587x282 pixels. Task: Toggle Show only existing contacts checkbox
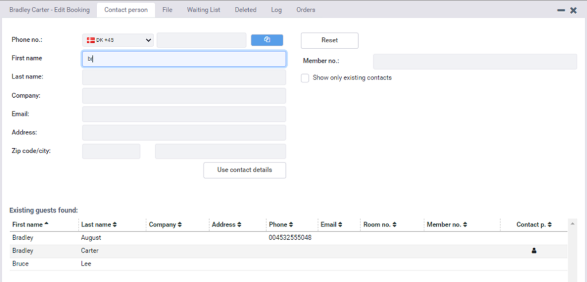tap(305, 78)
